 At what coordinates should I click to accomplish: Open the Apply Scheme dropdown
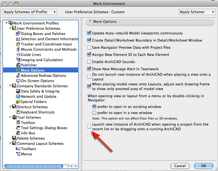point(197,12)
